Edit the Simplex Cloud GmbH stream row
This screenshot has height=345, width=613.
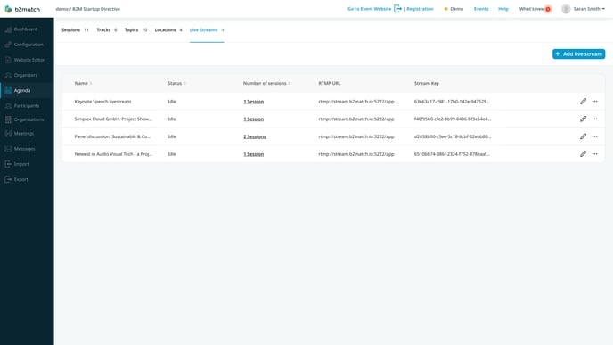point(583,119)
